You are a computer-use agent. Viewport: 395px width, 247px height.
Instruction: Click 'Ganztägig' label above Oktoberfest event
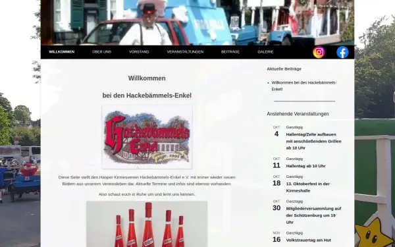coord(294,177)
